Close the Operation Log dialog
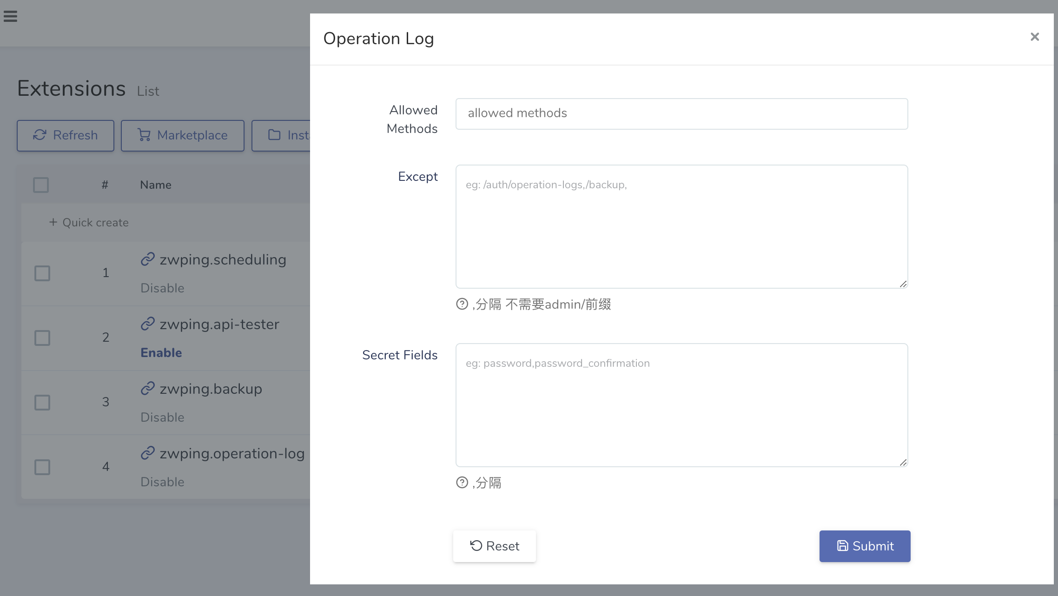 point(1034,37)
